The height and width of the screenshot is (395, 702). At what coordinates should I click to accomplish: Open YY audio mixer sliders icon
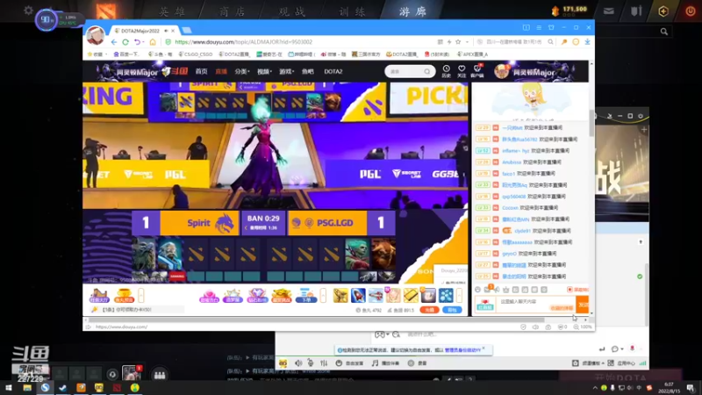[324, 363]
